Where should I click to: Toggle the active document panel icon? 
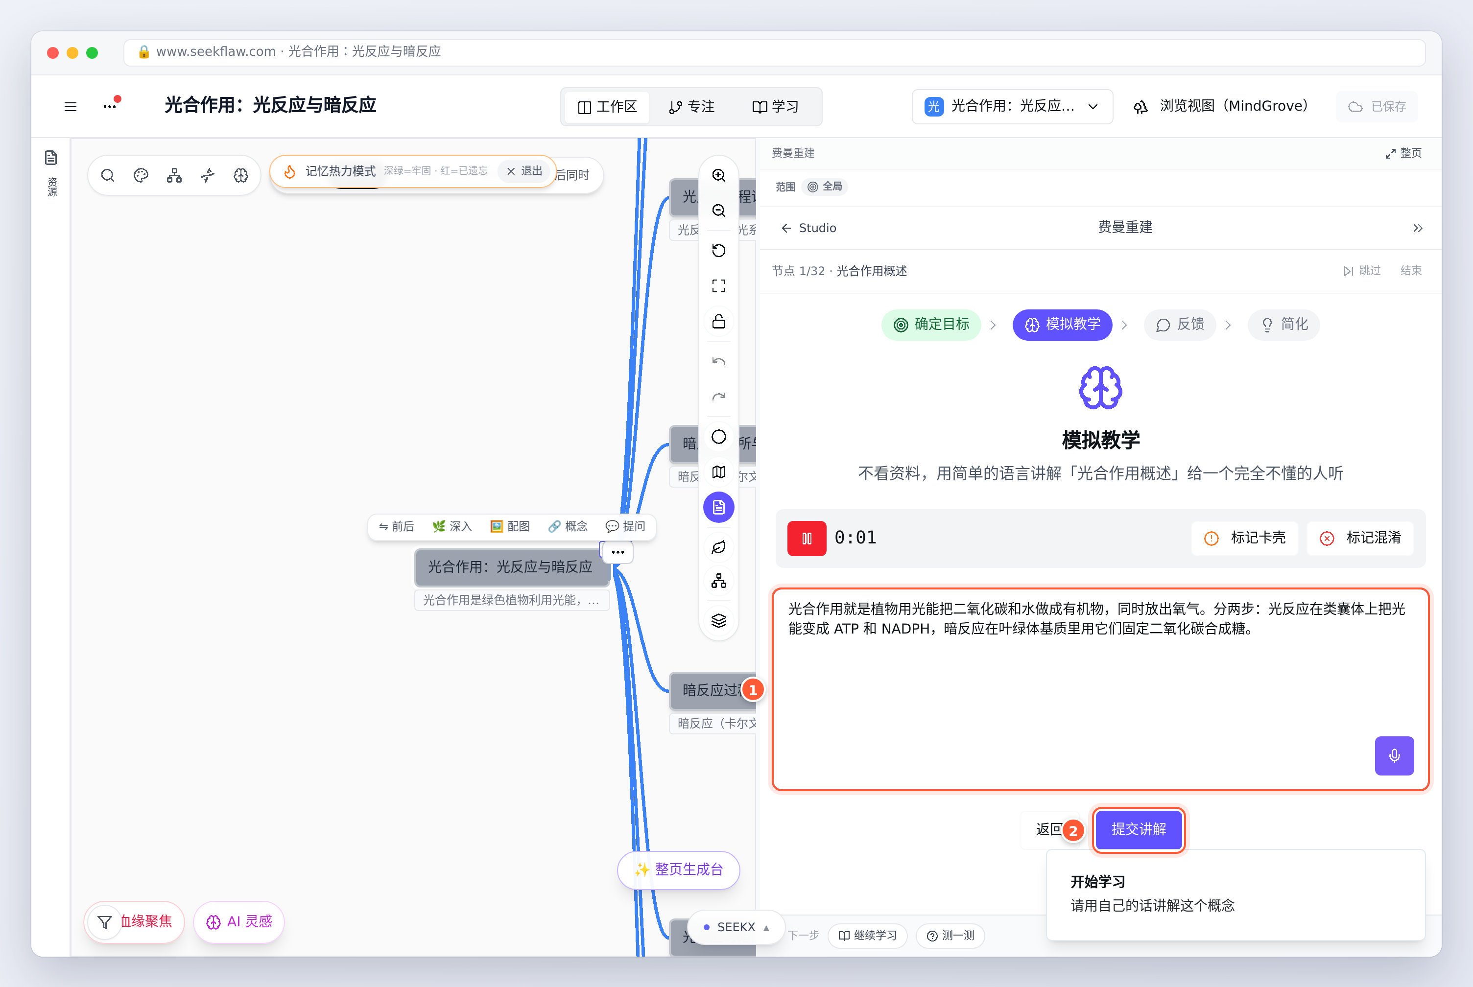pyautogui.click(x=719, y=507)
